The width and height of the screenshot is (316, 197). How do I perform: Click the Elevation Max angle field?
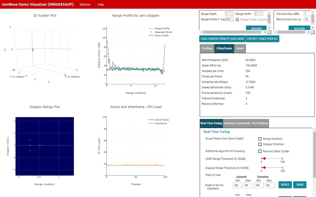click(270, 185)
